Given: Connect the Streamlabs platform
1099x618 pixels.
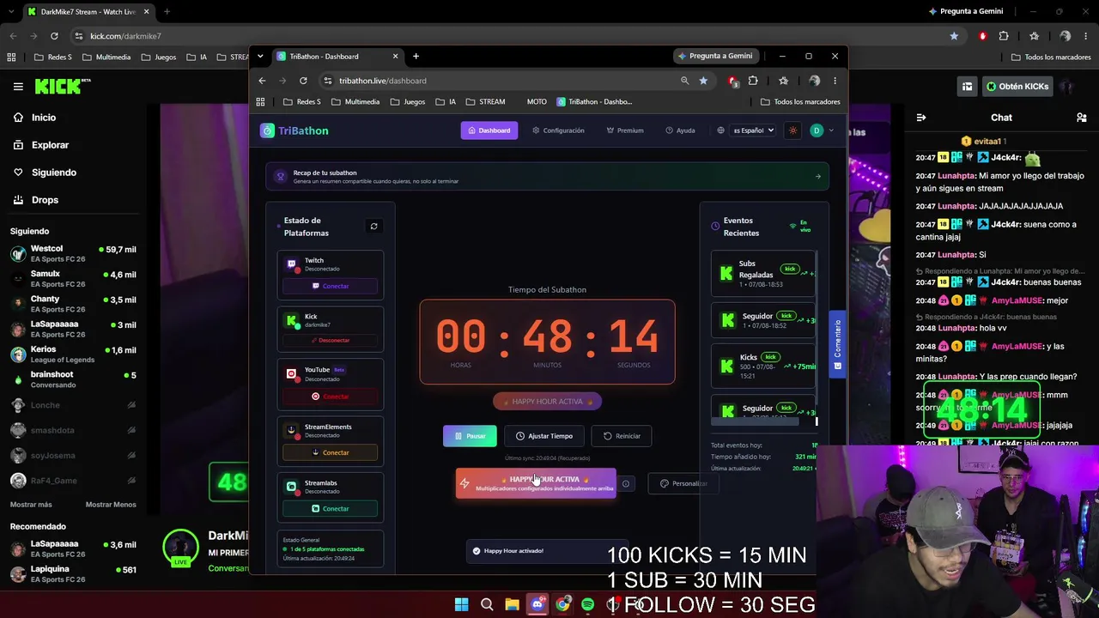Looking at the screenshot, I should tap(331, 509).
